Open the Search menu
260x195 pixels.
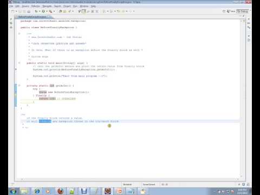coord(57,6)
